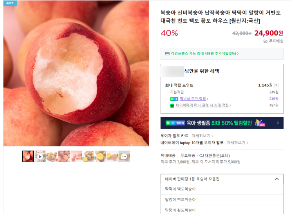Open 네이버페이 머니 결제 시 최대 적립 link
Image resolution: width=291 pixels, height=214 pixels.
coord(203,105)
